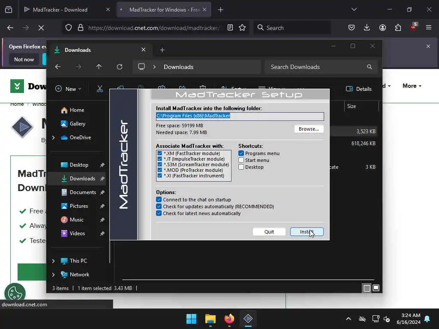
Task: Open the Browse... folder picker
Action: [309, 129]
